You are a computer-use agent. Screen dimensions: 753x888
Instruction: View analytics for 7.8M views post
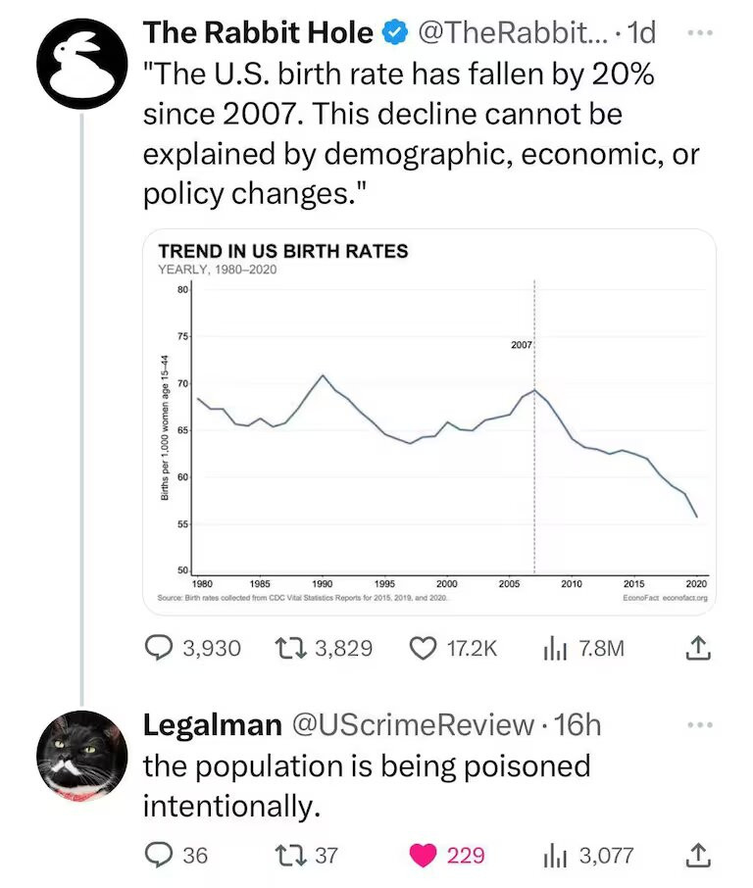(555, 649)
